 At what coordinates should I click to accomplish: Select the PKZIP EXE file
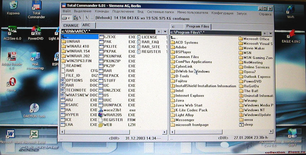pos(117,66)
